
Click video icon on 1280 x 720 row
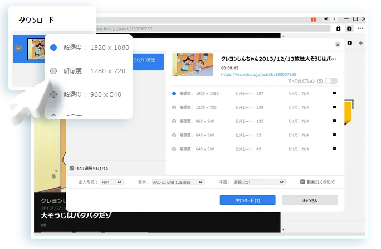point(334,107)
